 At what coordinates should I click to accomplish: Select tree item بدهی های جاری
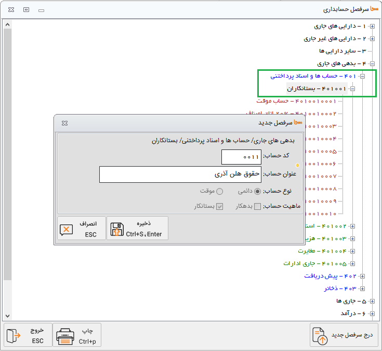[x=341, y=64]
